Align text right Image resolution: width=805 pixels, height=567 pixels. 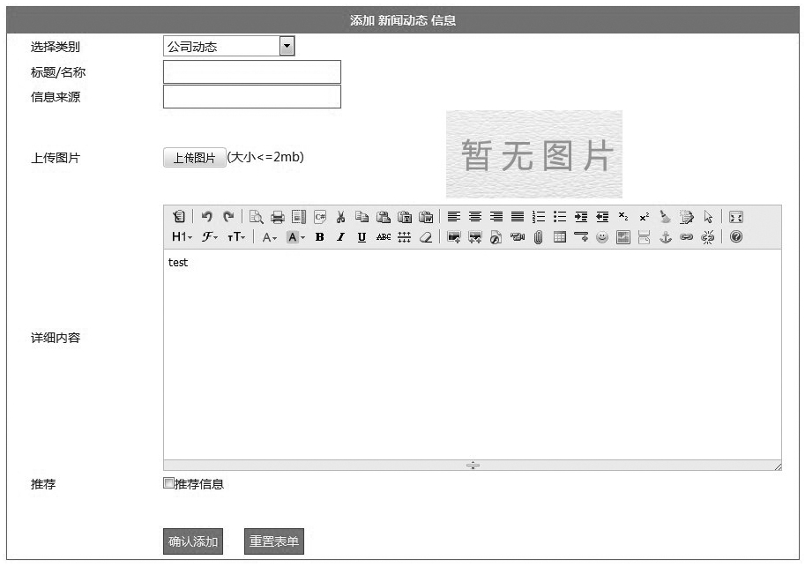tap(496, 217)
